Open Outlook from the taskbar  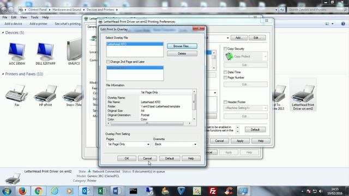(x=86, y=191)
